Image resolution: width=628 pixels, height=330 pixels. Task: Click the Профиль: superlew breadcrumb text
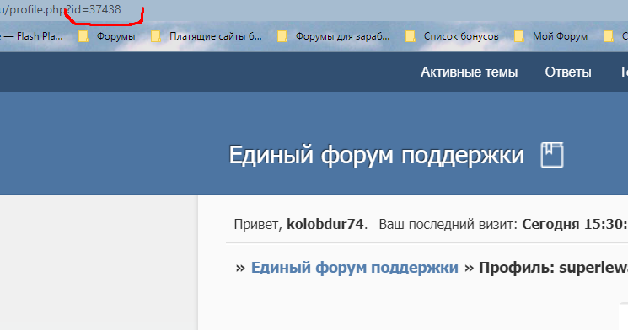pyautogui.click(x=553, y=268)
